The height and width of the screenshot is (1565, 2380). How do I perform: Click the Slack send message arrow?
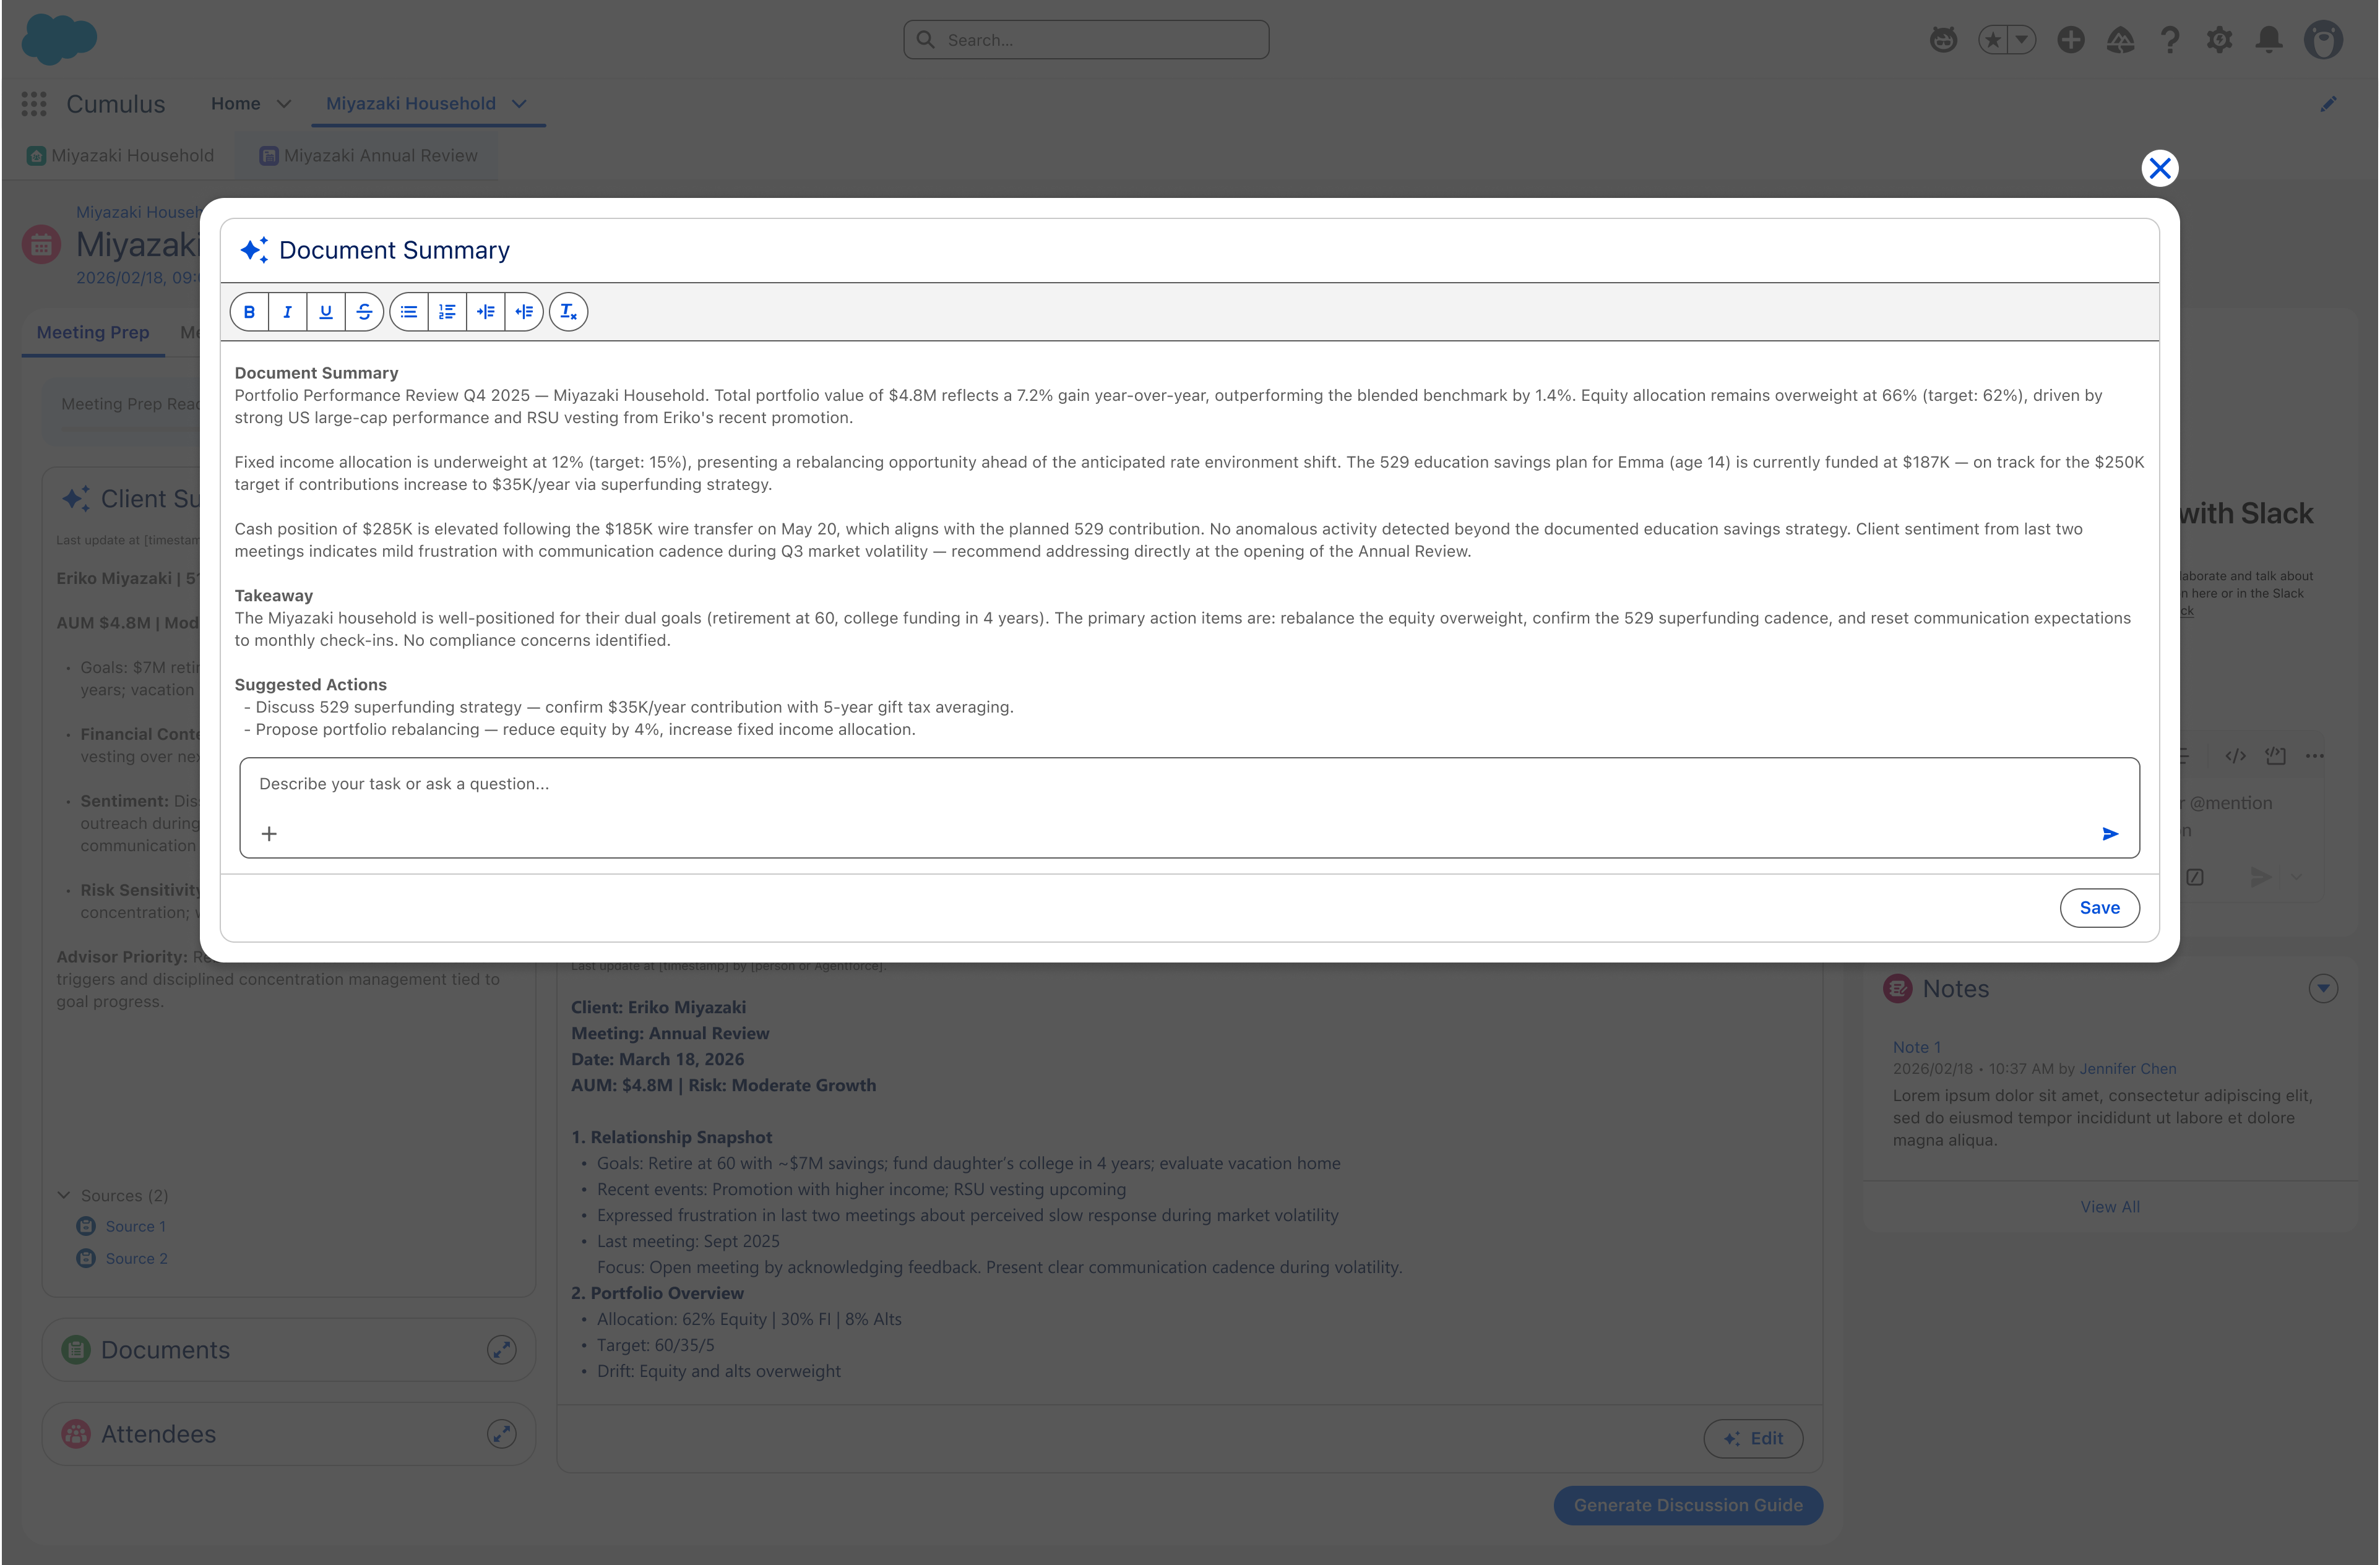(2261, 877)
